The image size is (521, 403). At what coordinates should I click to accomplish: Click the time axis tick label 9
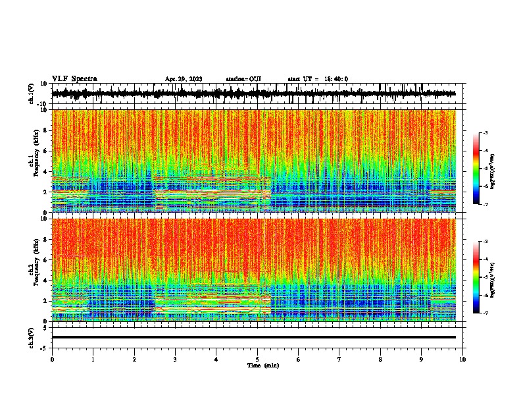421,360
